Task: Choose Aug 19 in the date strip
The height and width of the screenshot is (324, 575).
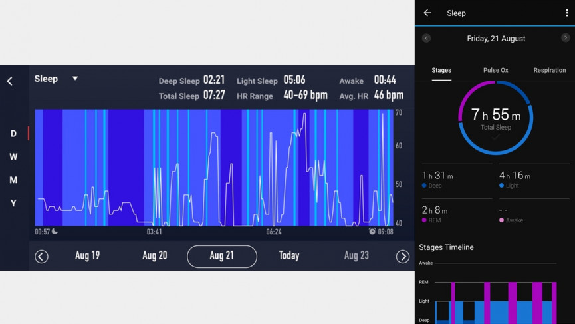Action: coord(87,255)
